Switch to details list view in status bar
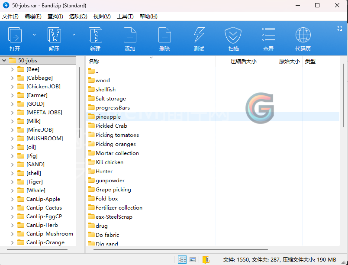Viewport: 348px width, 265px height. click(182, 259)
